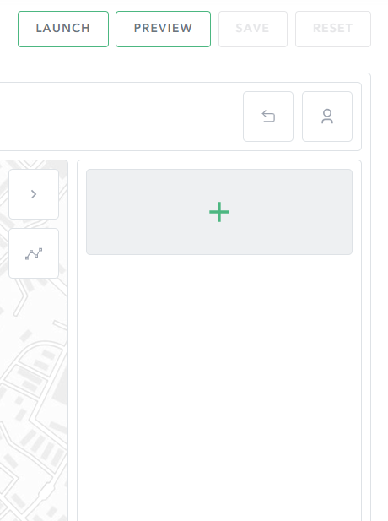The height and width of the screenshot is (521, 388).
Task: Click the grayed-out RESET button
Action: click(x=333, y=29)
